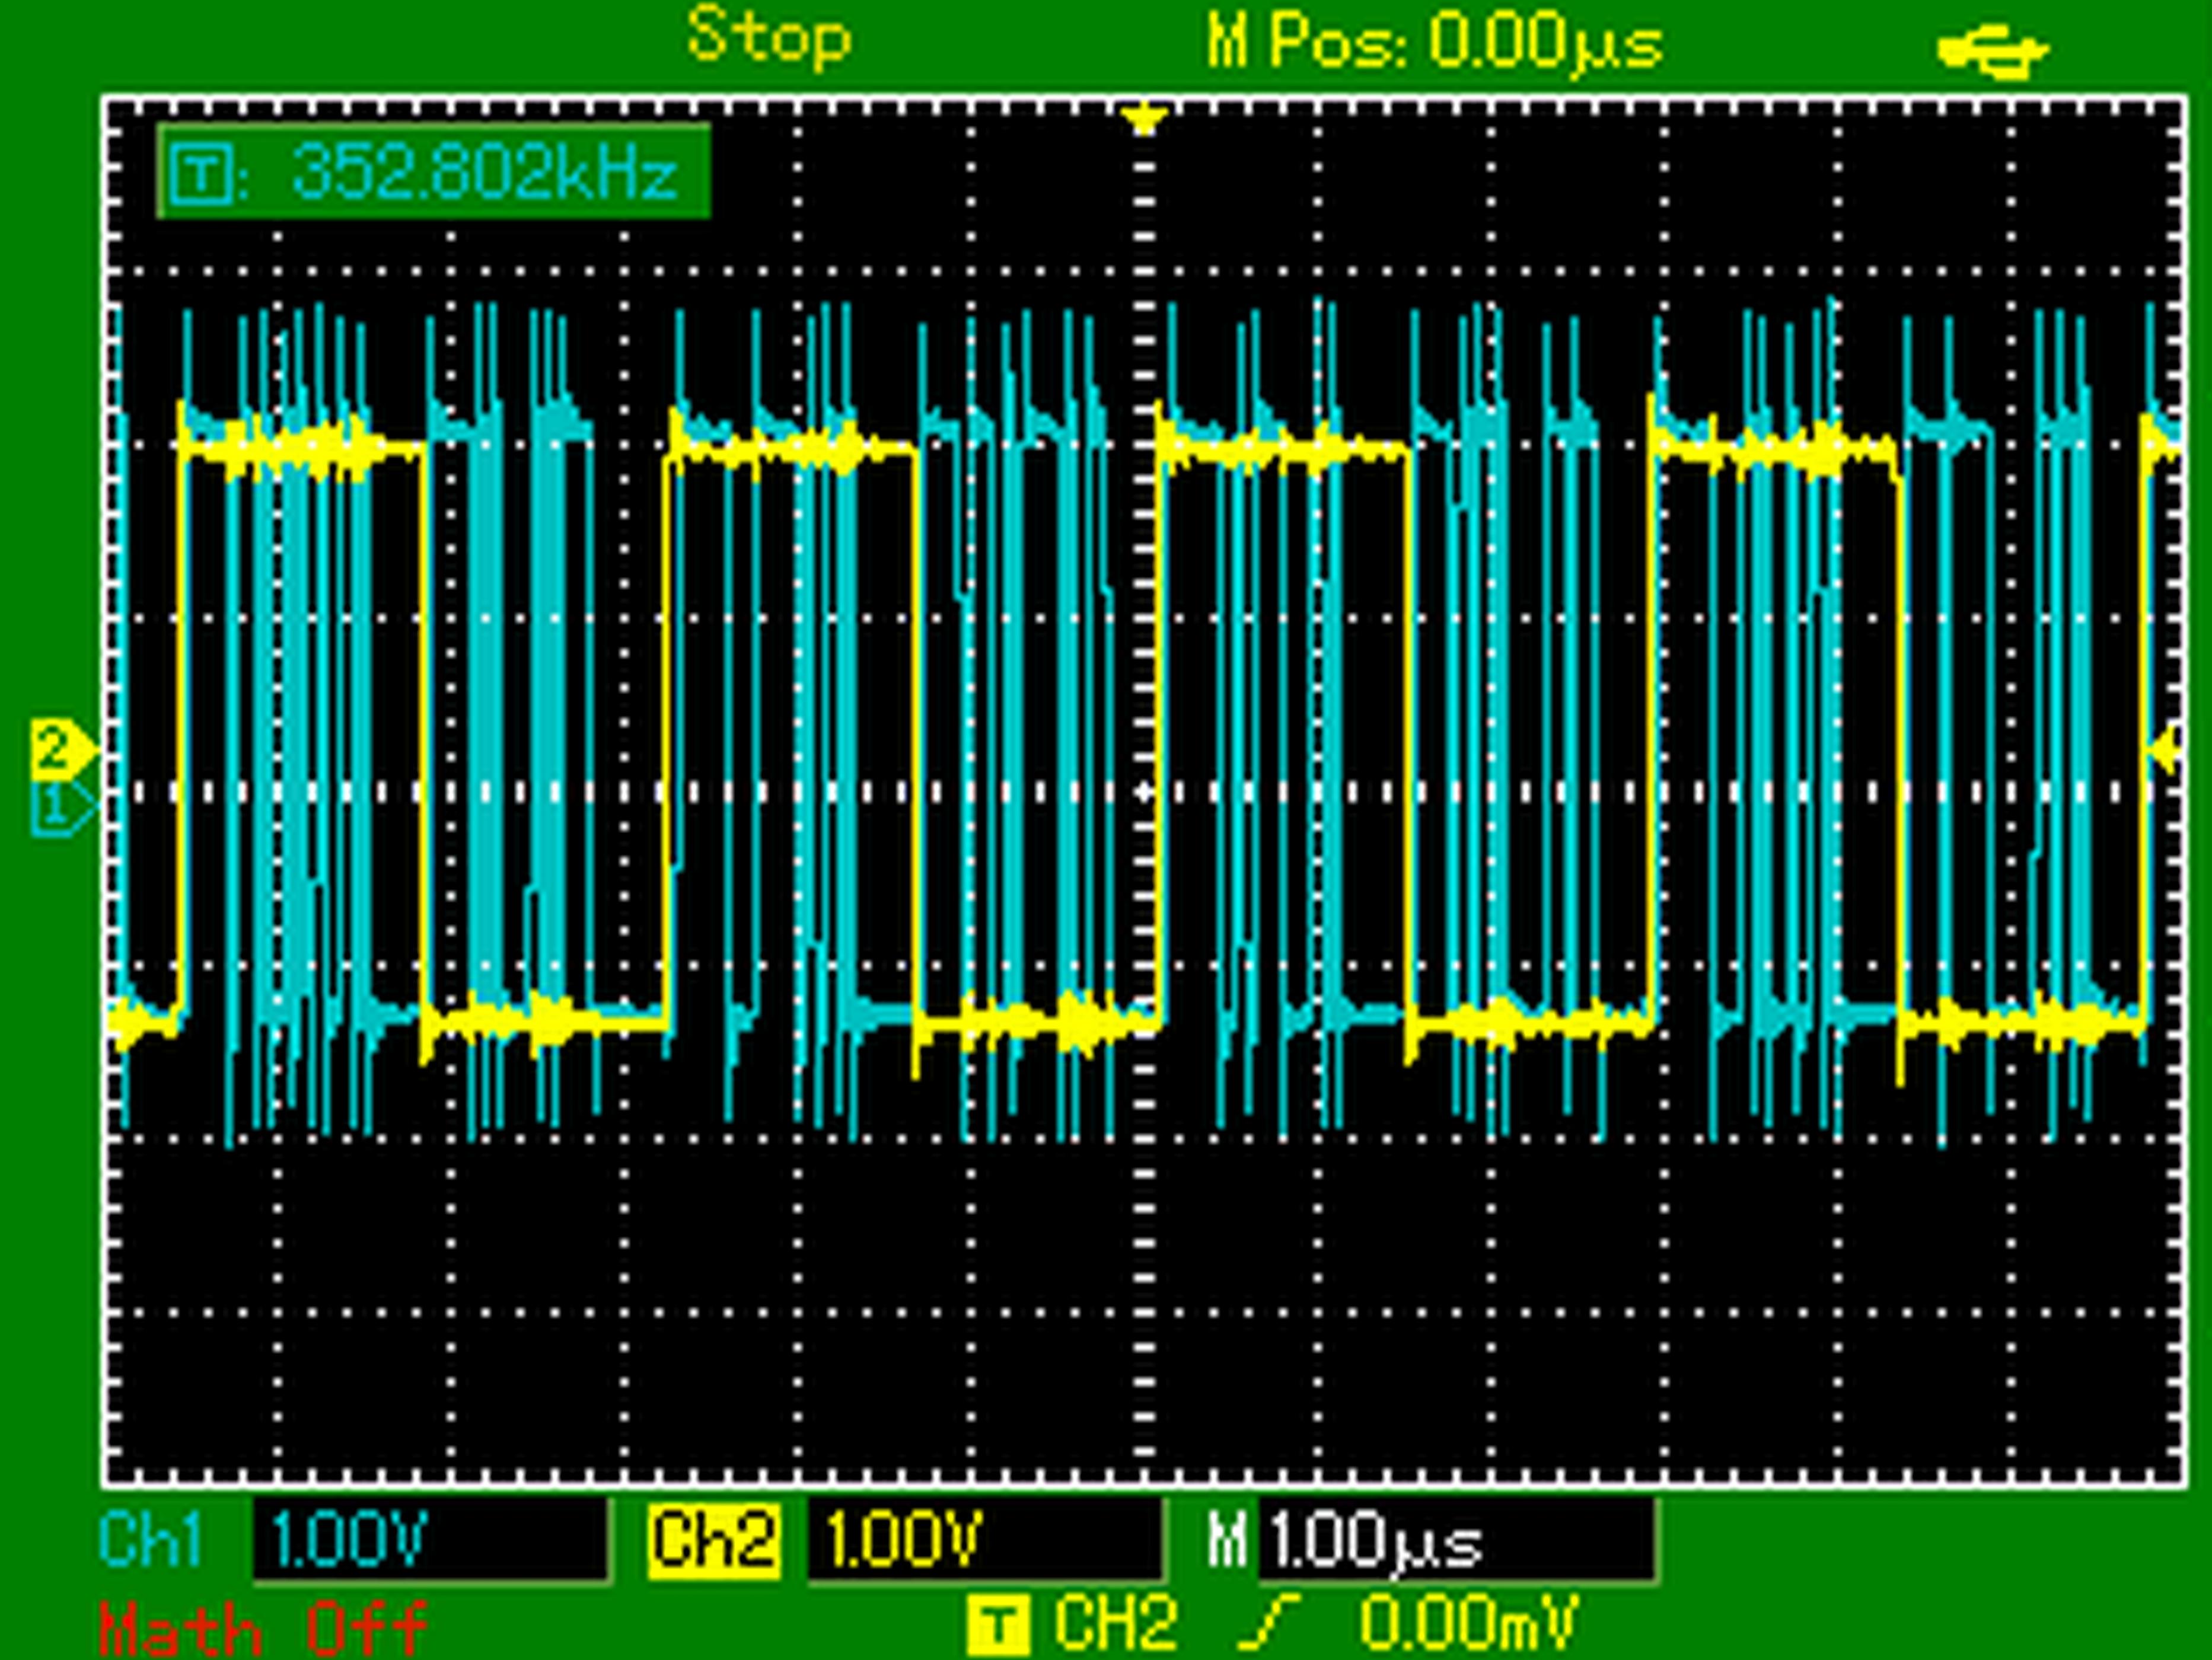Click the rising edge trigger slope icon
Viewport: 2212px width, 1660px height.
[x=1269, y=1624]
